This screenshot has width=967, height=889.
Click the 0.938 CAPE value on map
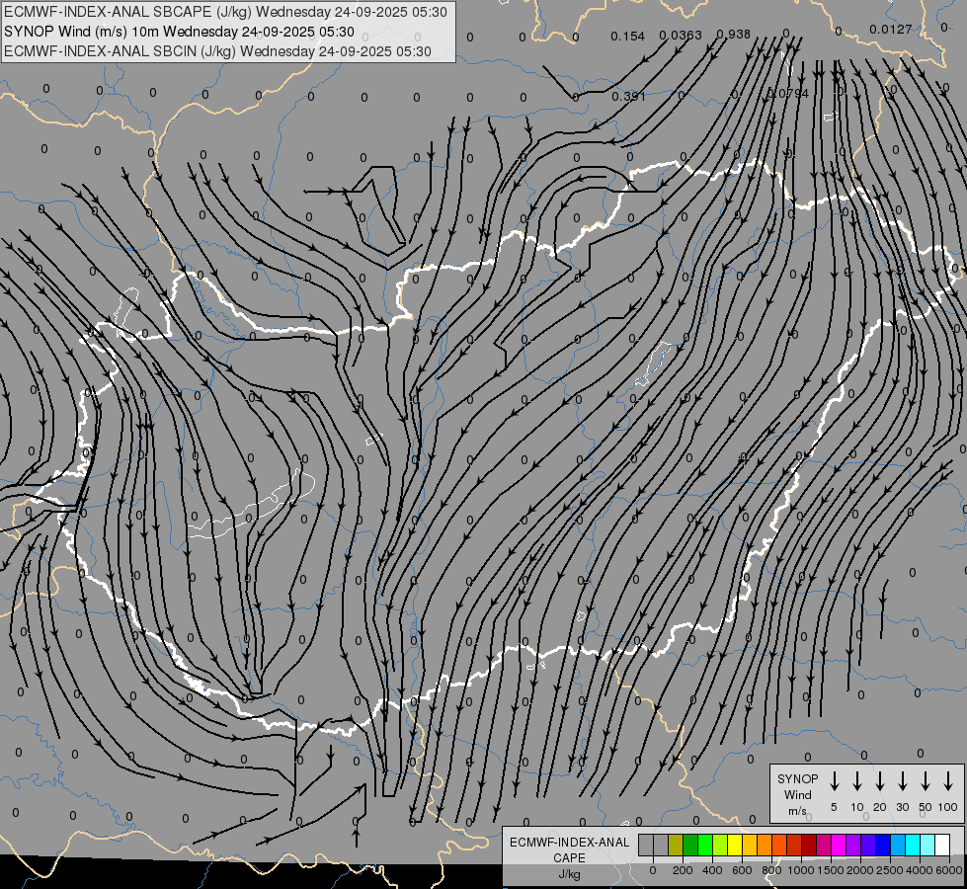[734, 34]
